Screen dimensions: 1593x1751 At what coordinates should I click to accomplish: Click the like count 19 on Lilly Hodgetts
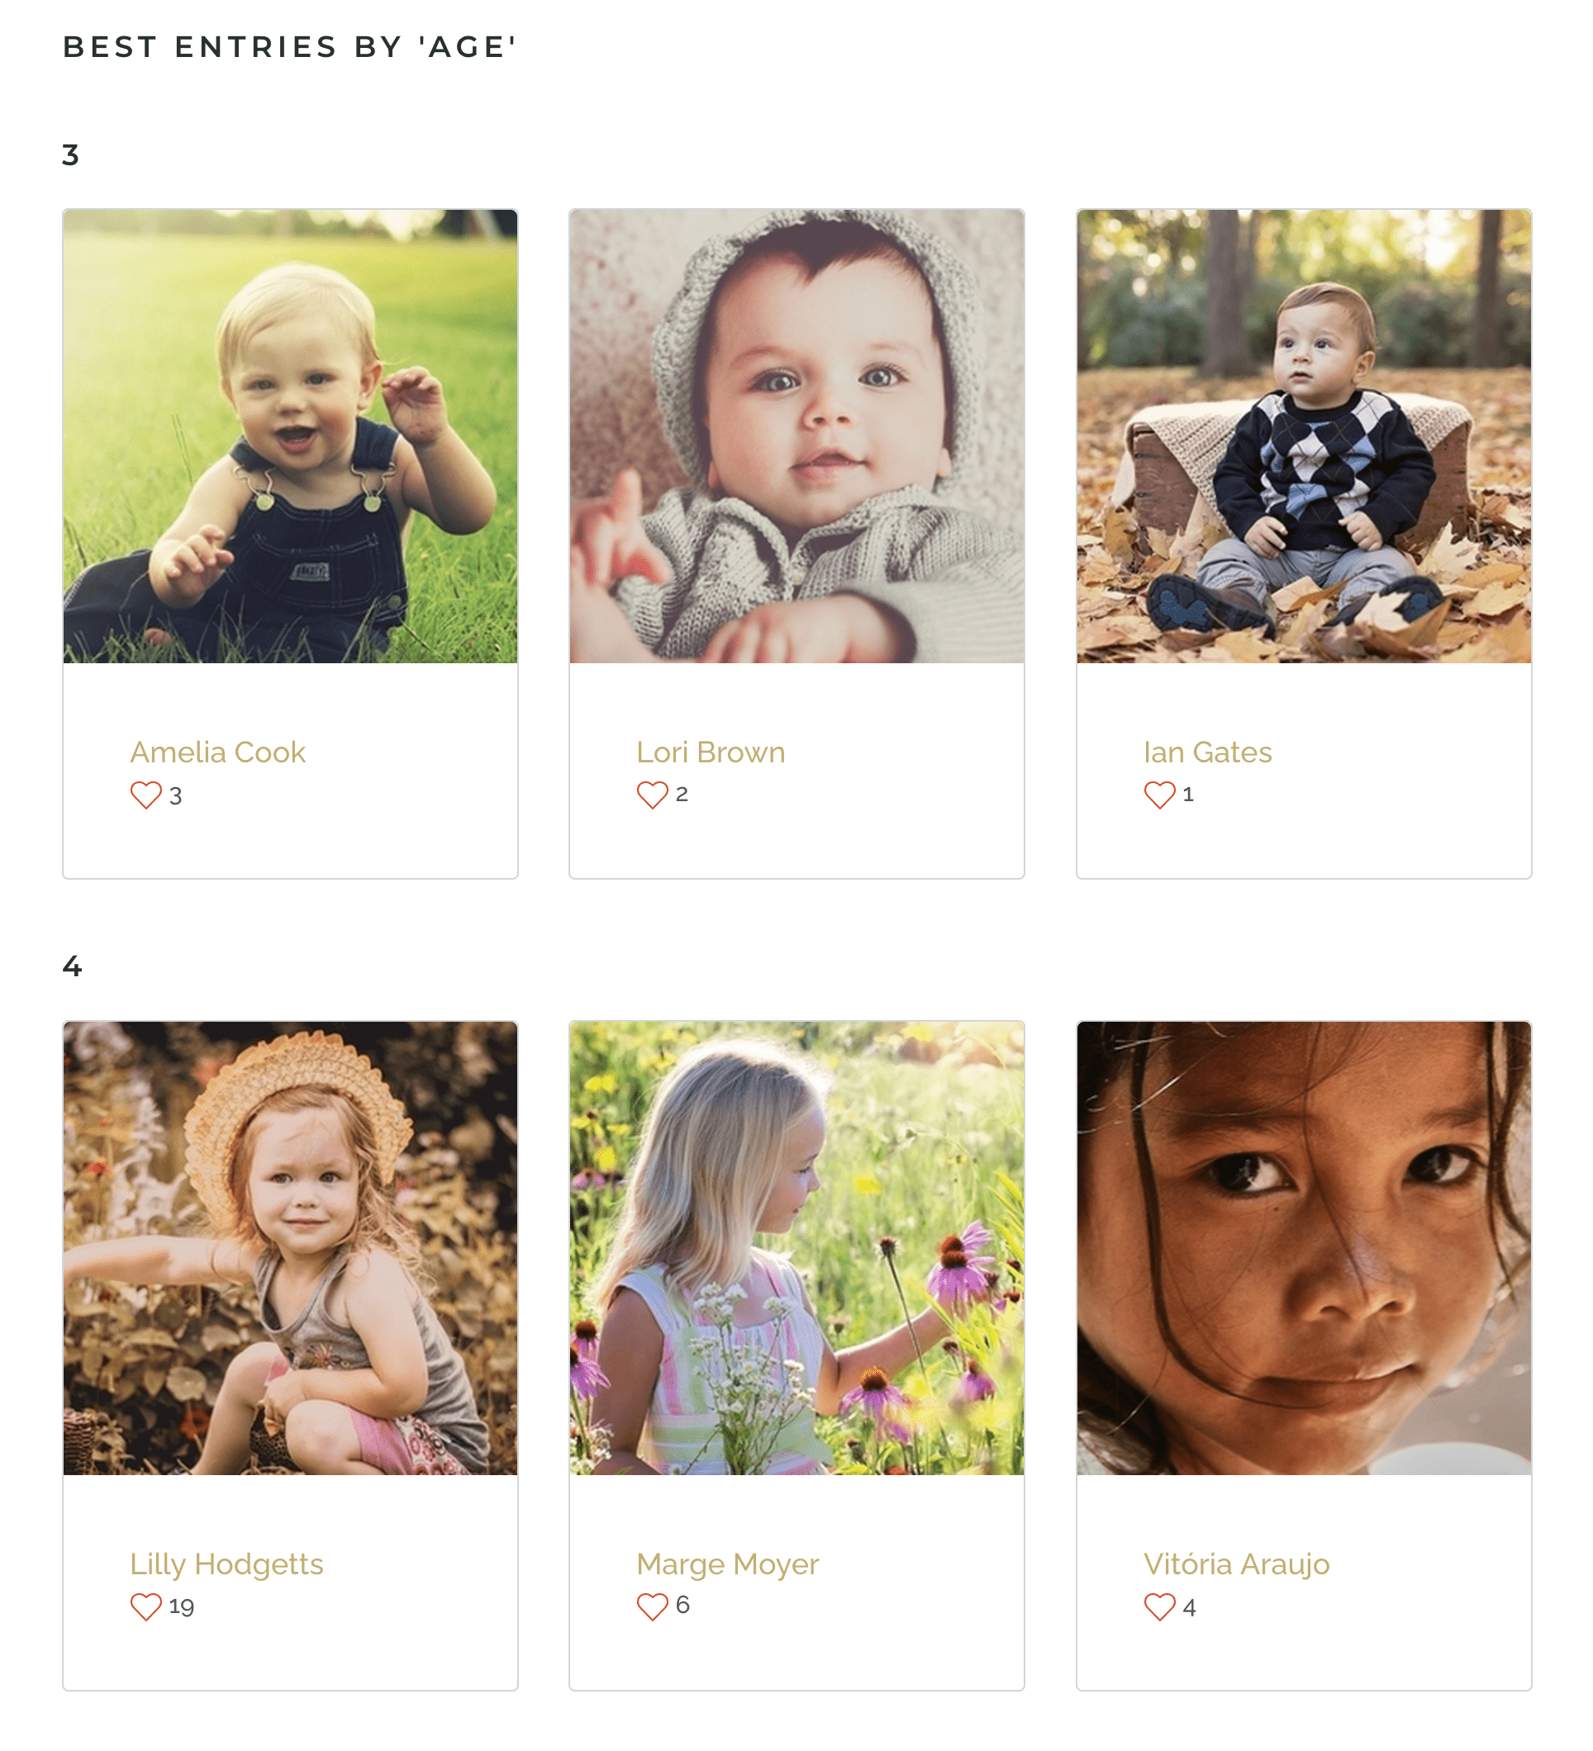coord(182,1606)
